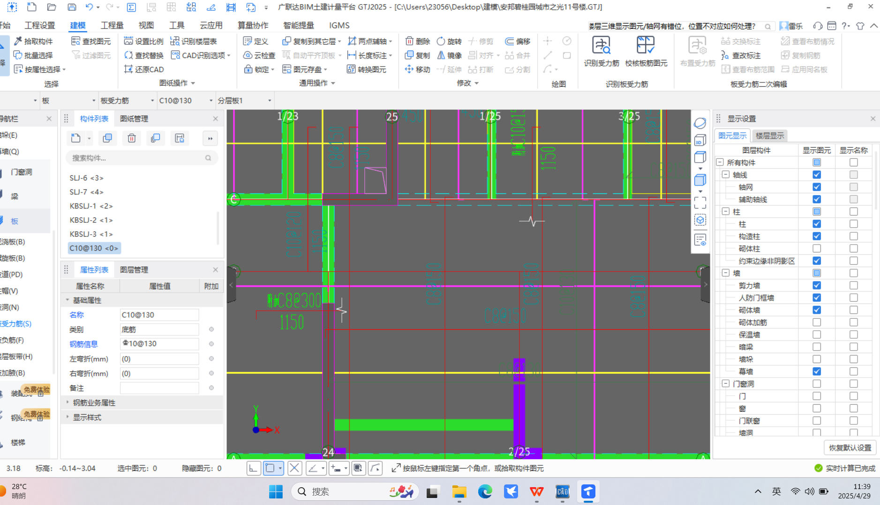Enable 保温墙 show element checkbox
The width and height of the screenshot is (880, 505).
(x=817, y=334)
